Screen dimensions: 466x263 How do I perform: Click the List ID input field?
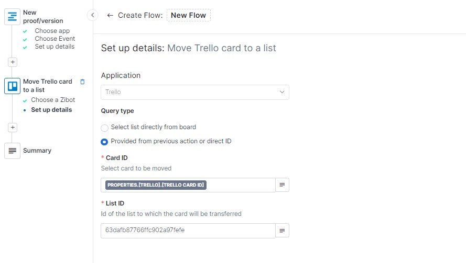click(188, 230)
